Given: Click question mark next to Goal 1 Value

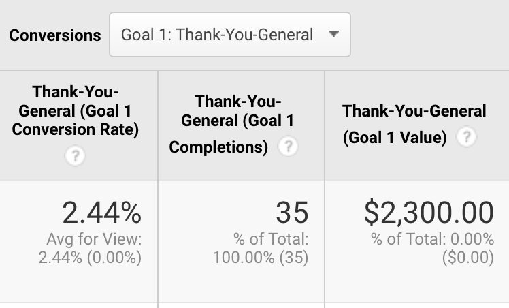Looking at the screenshot, I should [466, 138].
